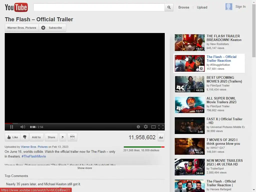Image resolution: width=256 pixels, height=192 pixels.
Task: Open the ALL SUPER BOWL Movie Trailers title
Action: point(221,100)
